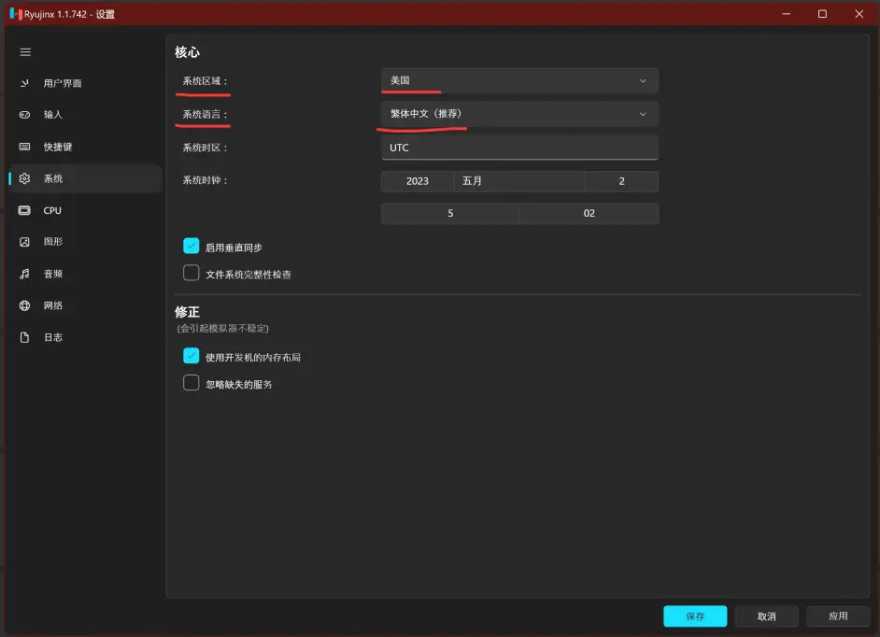Open the 日志 settings page
The image size is (880, 637).
click(x=85, y=337)
